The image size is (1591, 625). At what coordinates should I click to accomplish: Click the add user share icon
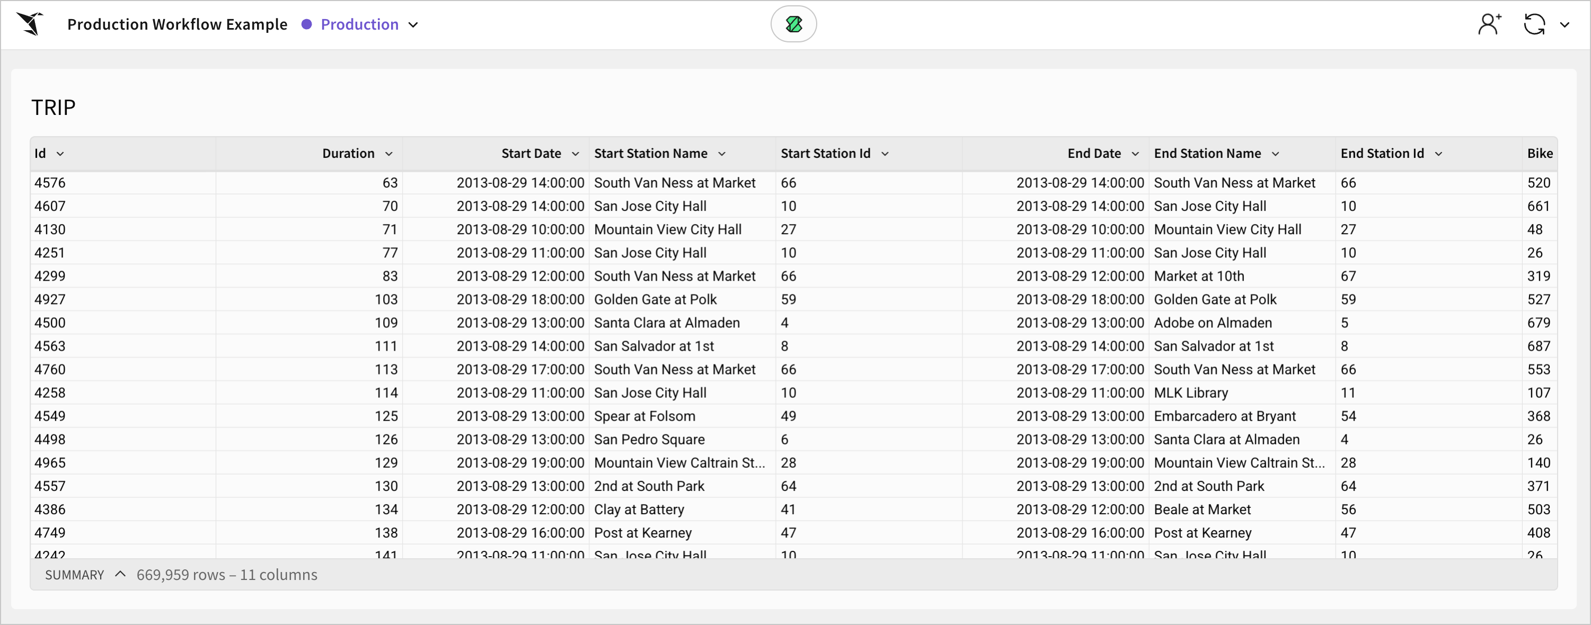tap(1489, 24)
